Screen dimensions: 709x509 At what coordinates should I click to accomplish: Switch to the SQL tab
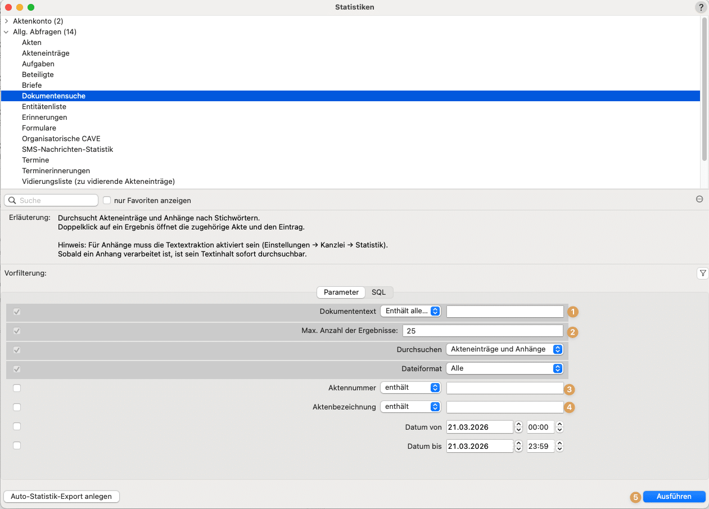coord(378,292)
